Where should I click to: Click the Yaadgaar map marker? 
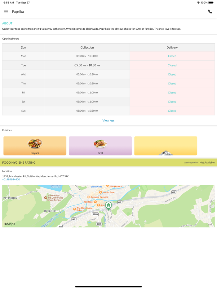pos(95,202)
